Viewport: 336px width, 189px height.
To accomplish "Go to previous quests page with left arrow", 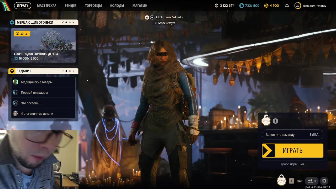I will [x=63, y=71].
